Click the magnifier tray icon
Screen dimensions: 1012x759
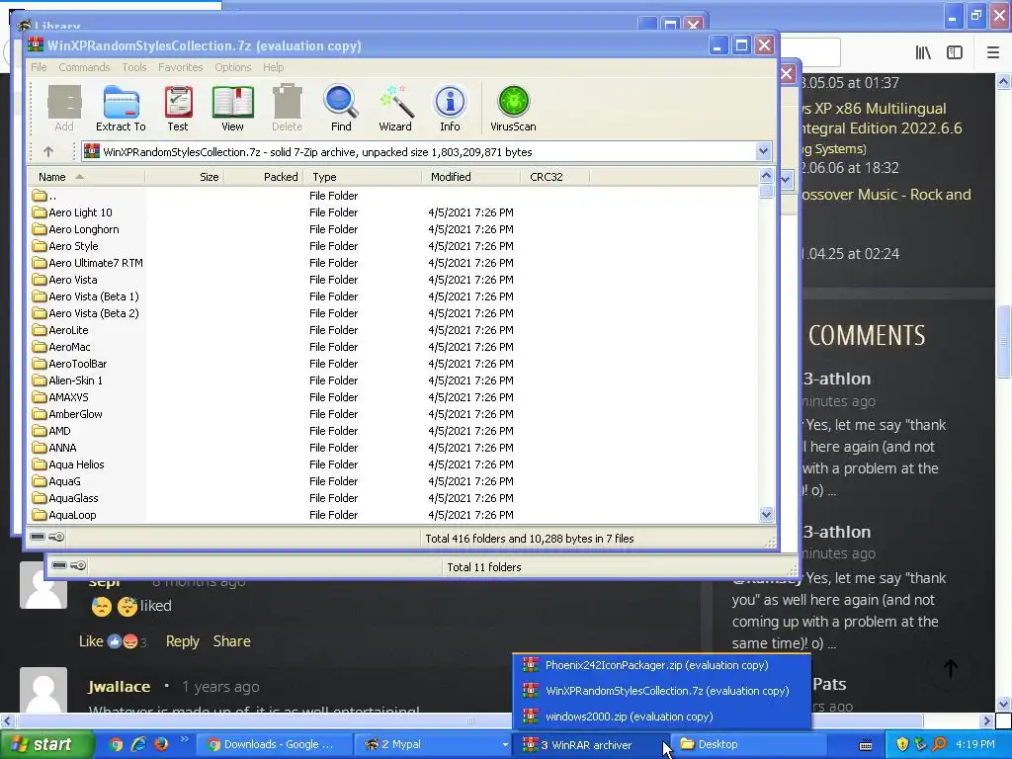(x=940, y=744)
